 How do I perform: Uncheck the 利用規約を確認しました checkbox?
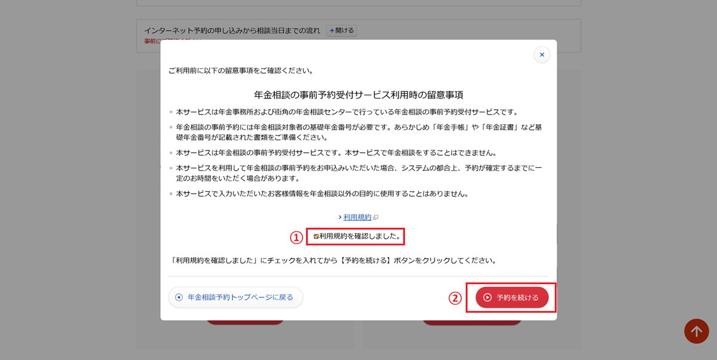tap(316, 236)
